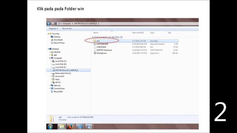
Task: Open the win folder
Action: (98, 41)
